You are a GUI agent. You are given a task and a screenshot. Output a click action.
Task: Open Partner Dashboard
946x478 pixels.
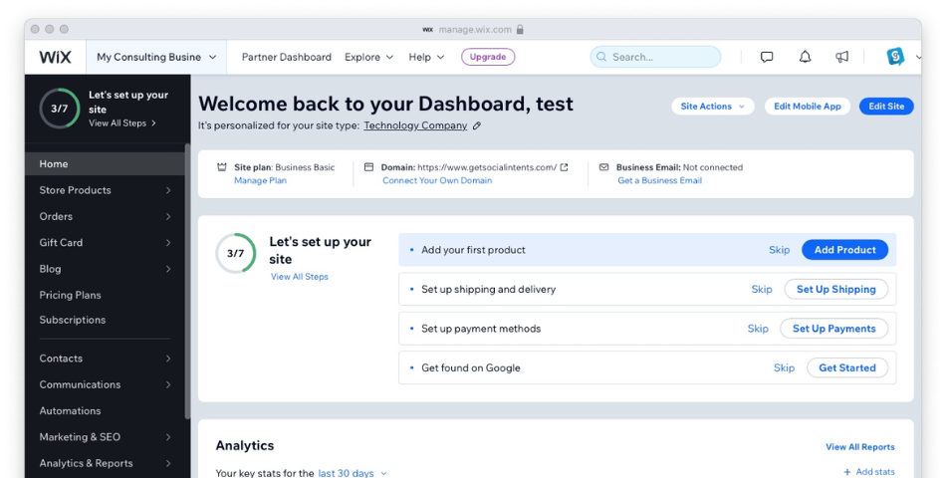[x=286, y=57]
